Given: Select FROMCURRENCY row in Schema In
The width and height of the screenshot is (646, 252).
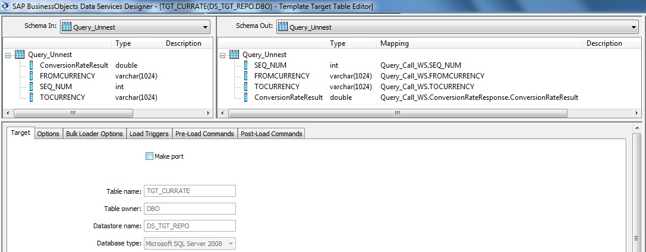Looking at the screenshot, I should point(108,75).
